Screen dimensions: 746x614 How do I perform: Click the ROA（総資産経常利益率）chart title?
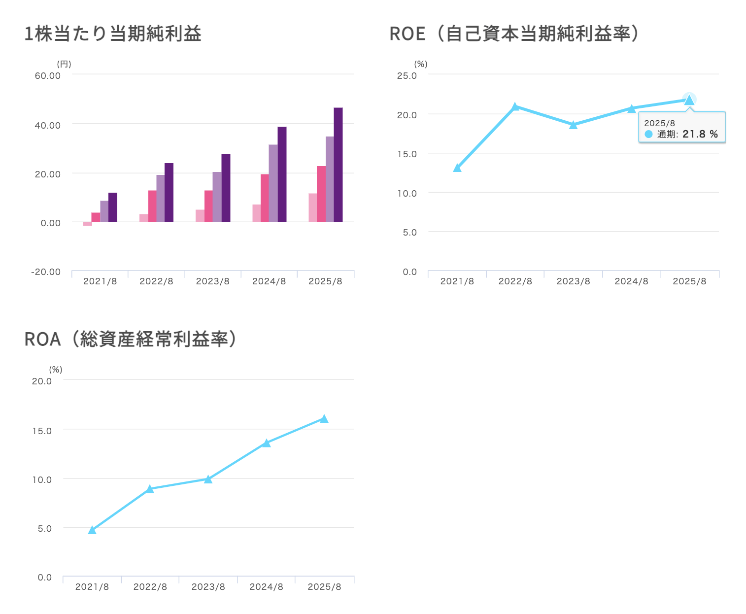[x=131, y=339]
